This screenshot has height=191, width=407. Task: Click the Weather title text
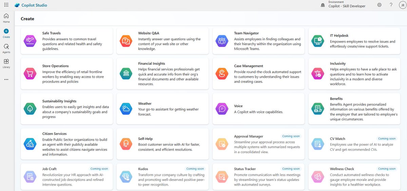pyautogui.click(x=145, y=103)
